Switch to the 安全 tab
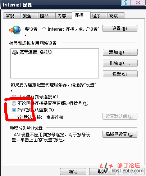The width and height of the screenshot is (146, 176). click(x=29, y=16)
